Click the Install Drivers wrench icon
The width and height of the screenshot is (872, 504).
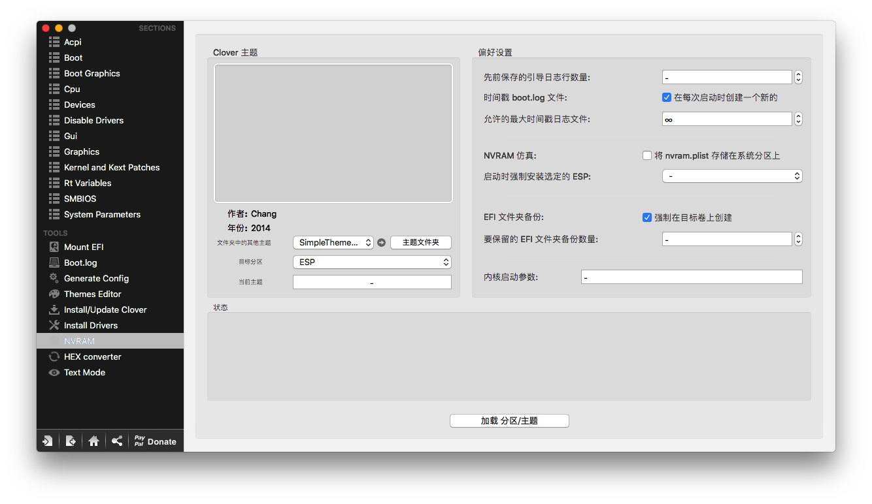(x=54, y=325)
